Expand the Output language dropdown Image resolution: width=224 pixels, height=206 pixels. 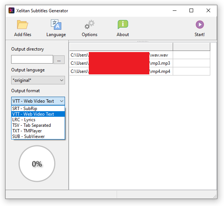click(38, 80)
